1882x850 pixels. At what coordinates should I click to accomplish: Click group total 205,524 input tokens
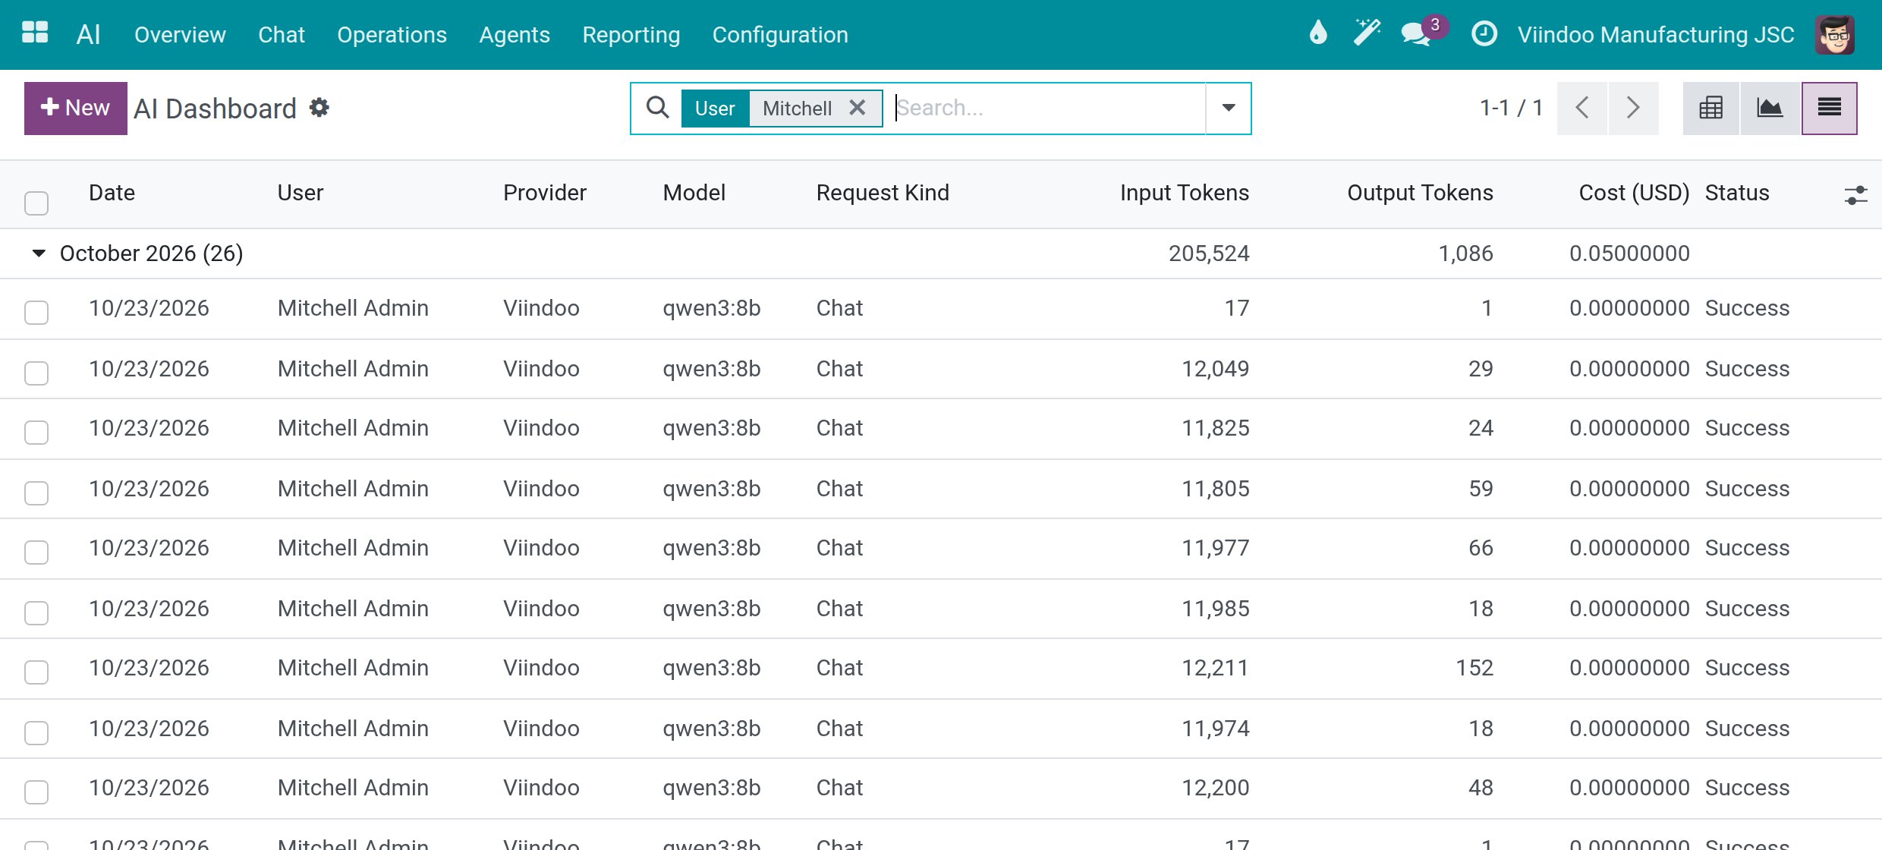click(1209, 253)
